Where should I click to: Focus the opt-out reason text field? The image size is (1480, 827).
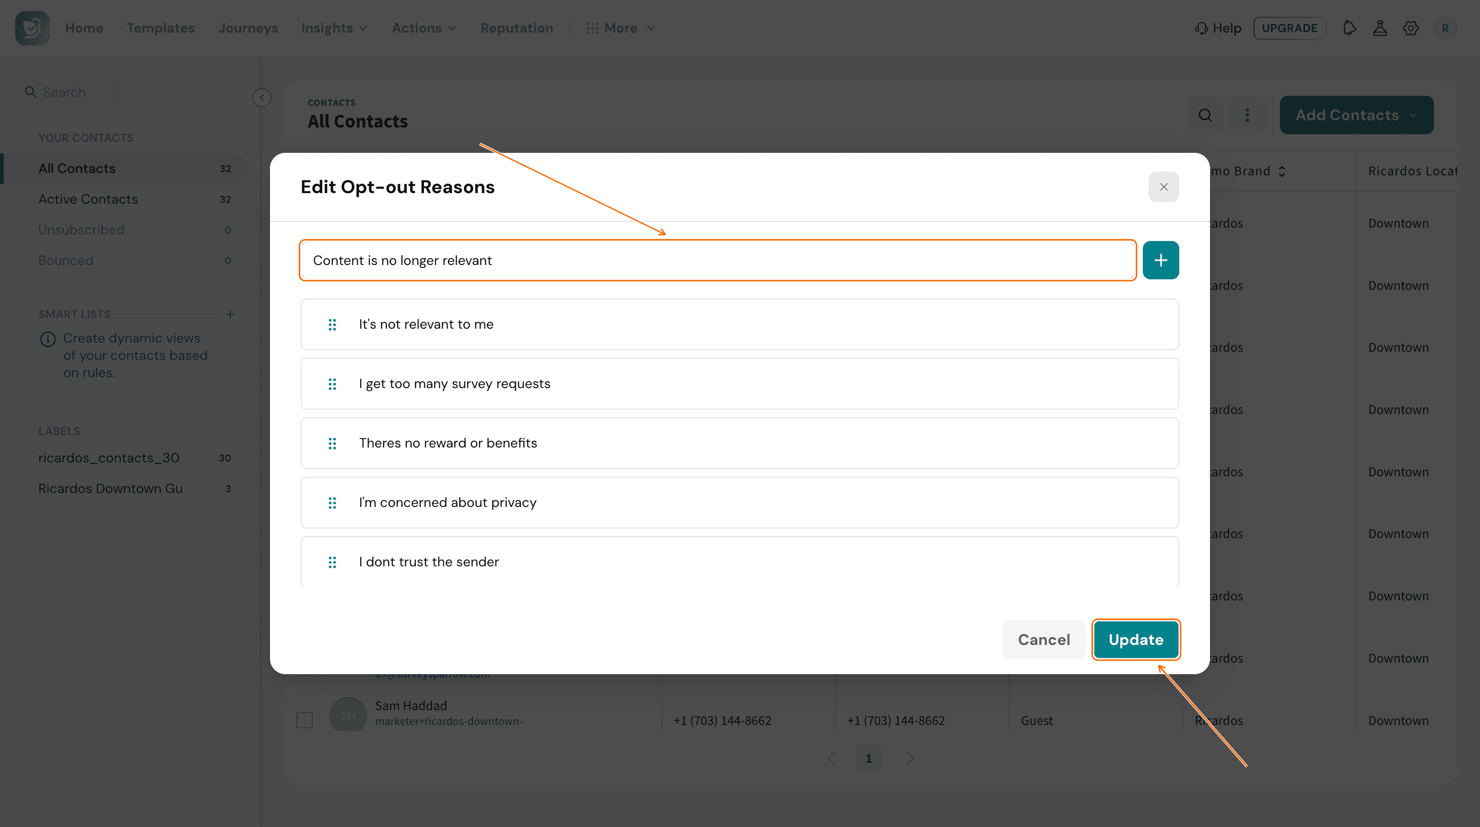717,260
